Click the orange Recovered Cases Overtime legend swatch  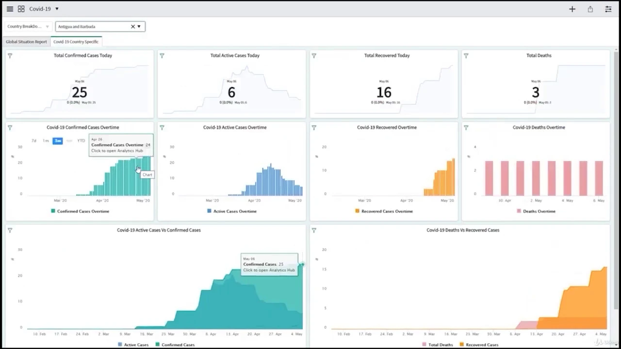click(357, 211)
